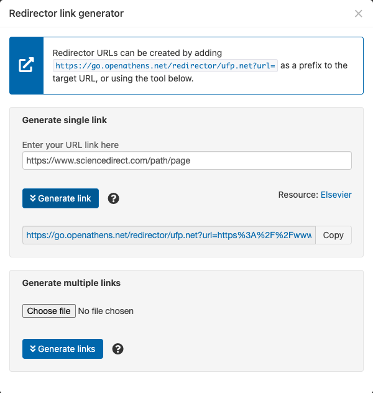Select the generated openathens redirector URL field
Image resolution: width=373 pixels, height=393 pixels.
(x=169, y=235)
